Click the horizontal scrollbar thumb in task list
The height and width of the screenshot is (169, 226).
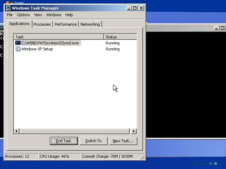click(x=75, y=131)
